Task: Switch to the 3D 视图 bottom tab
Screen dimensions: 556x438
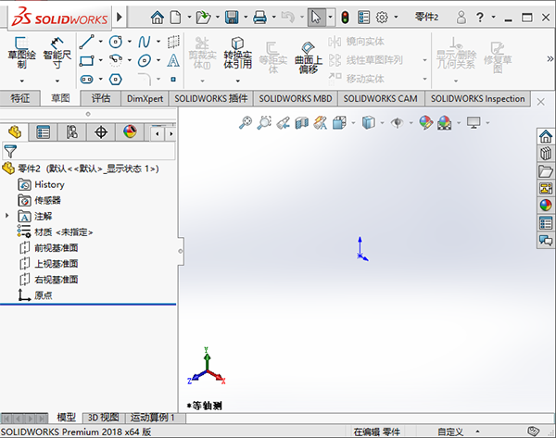Action: pos(102,418)
